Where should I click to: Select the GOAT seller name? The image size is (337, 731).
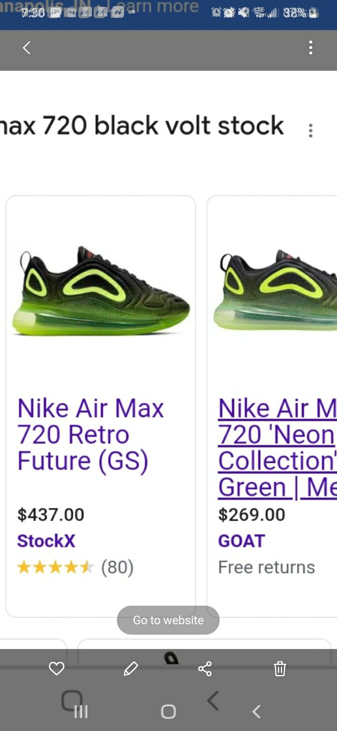pyautogui.click(x=242, y=541)
